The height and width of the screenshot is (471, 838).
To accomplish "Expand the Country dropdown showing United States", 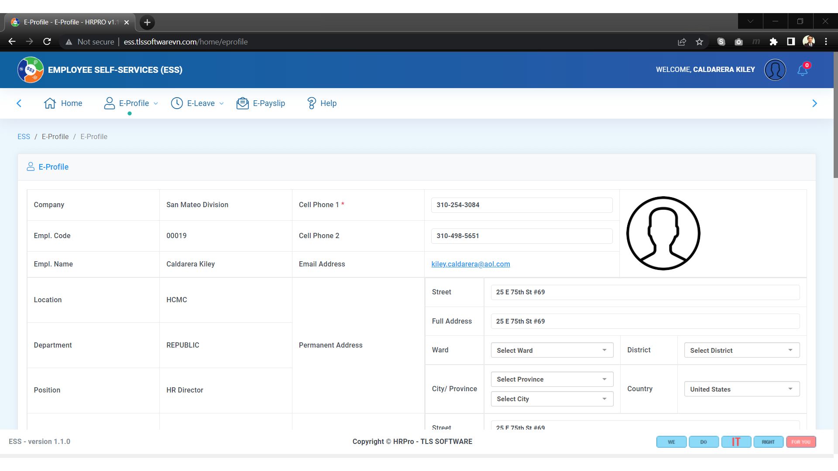I will (x=742, y=389).
